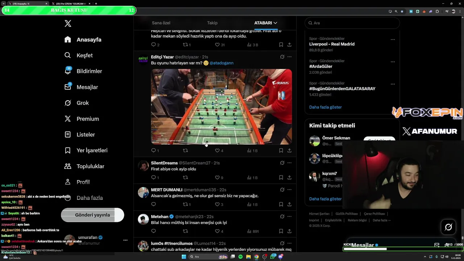Open Chrome three-dot menu
The image size is (464, 261).
point(459,11)
